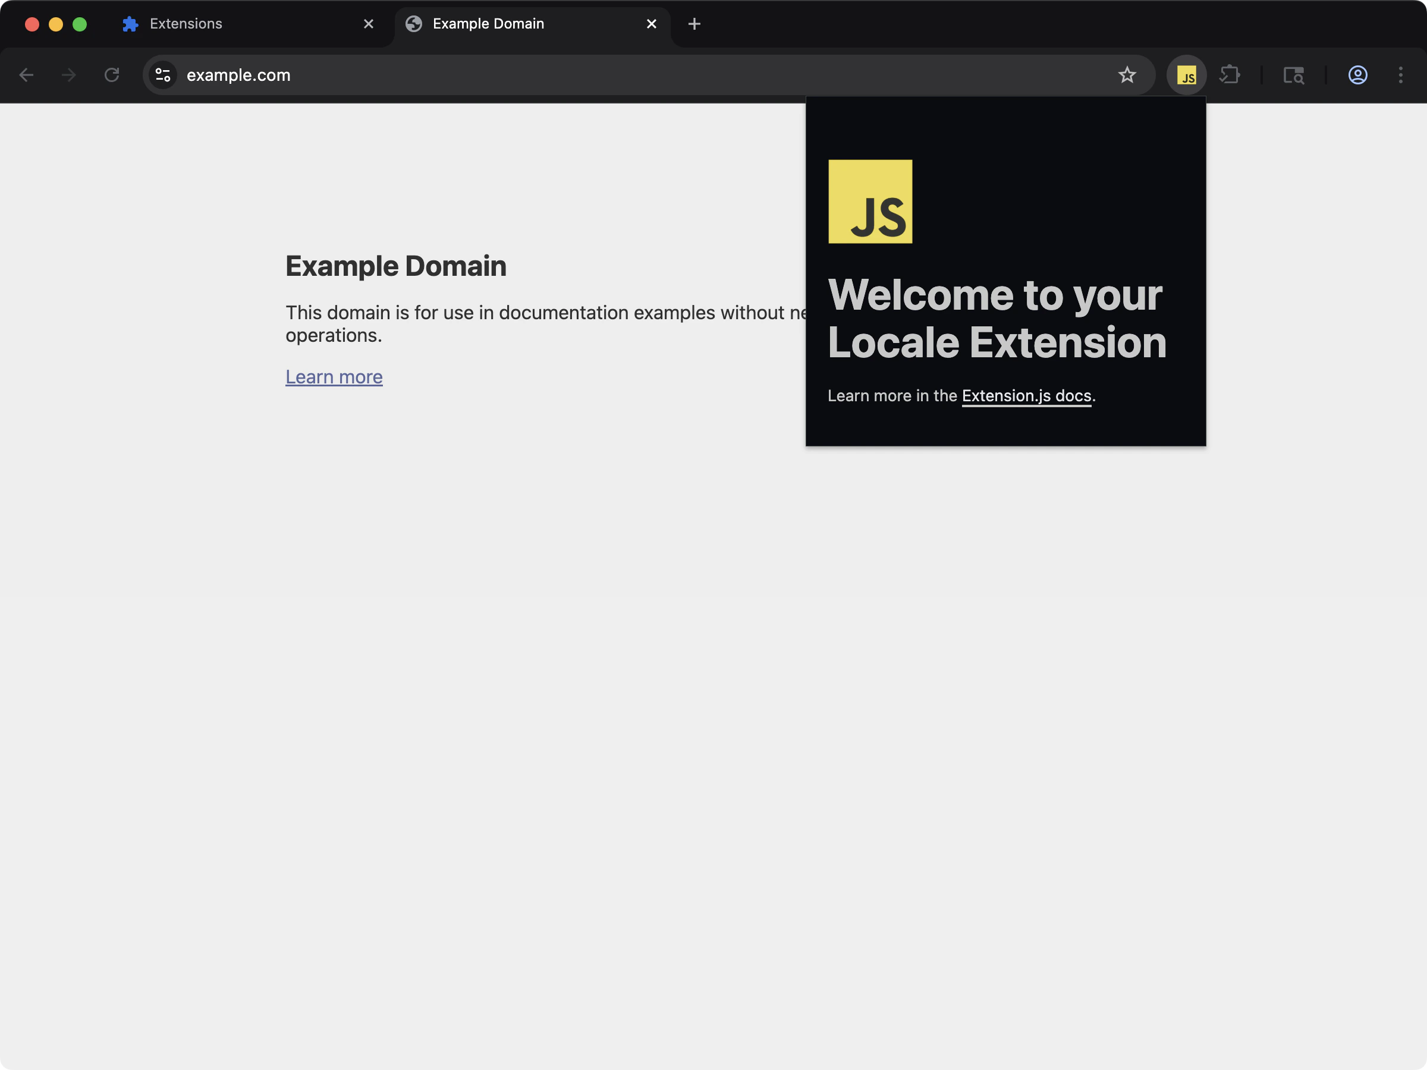
Task: Click the pinned JS Locale extension icon
Action: tap(1186, 75)
